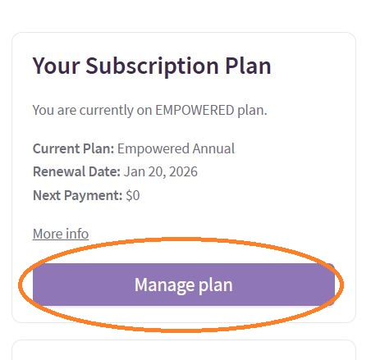Click the word EMPOWERED in the description

tap(195, 110)
